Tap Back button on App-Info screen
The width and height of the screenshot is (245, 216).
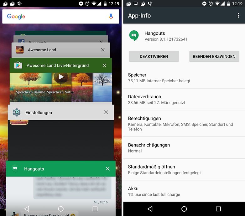(150, 209)
